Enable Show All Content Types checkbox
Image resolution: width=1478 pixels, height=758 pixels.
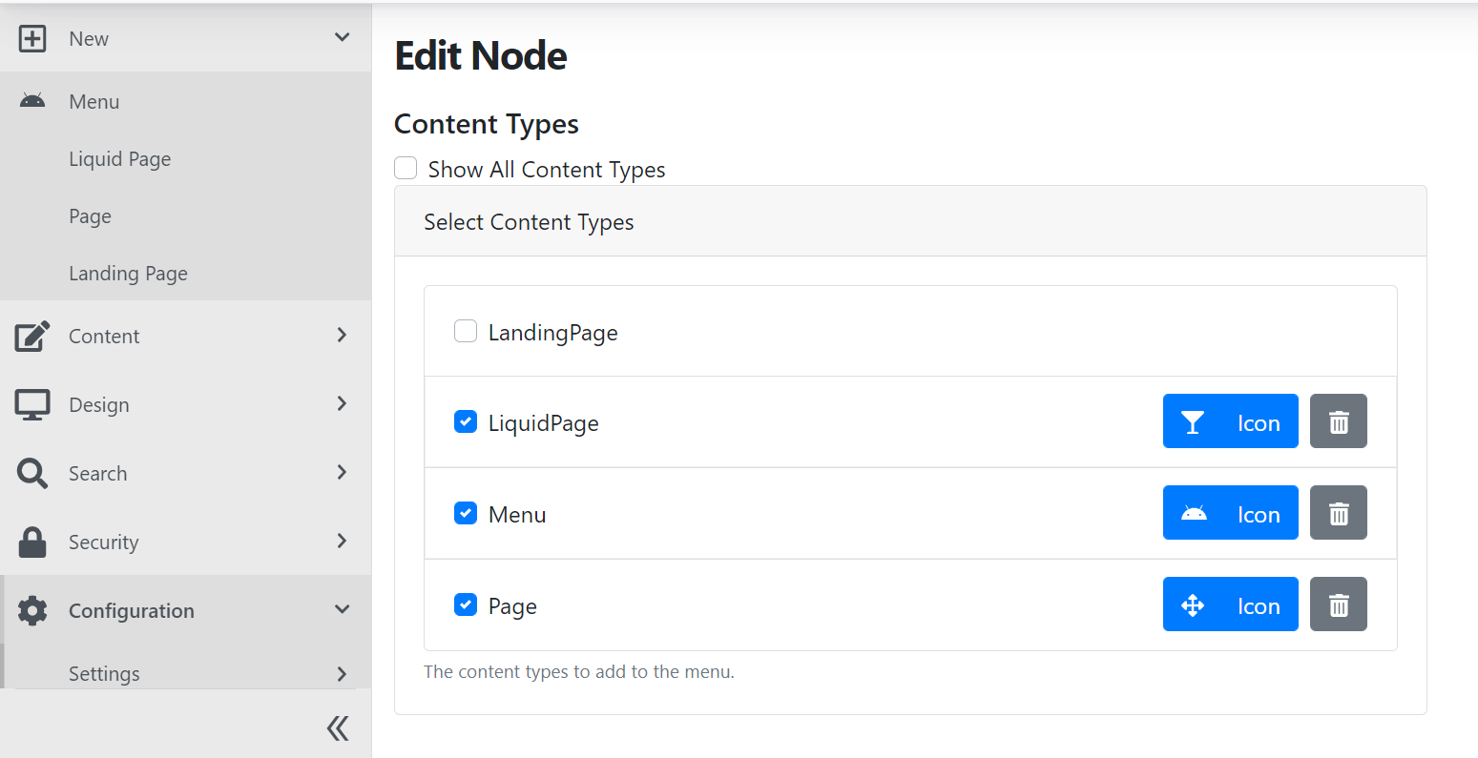(406, 169)
